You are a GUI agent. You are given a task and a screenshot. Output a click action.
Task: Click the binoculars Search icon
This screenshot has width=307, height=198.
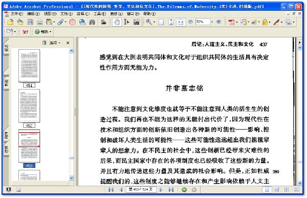(x=92, y=22)
